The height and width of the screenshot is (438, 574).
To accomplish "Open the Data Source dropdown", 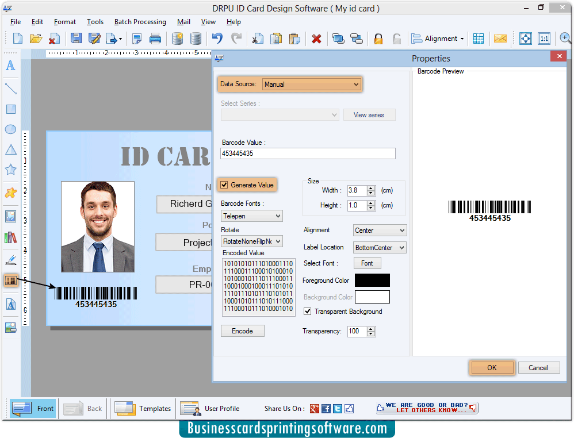I will click(x=312, y=84).
